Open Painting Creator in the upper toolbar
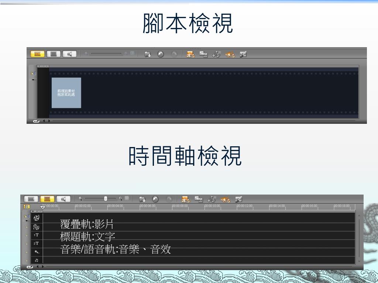The height and width of the screenshot is (283, 378). click(243, 54)
